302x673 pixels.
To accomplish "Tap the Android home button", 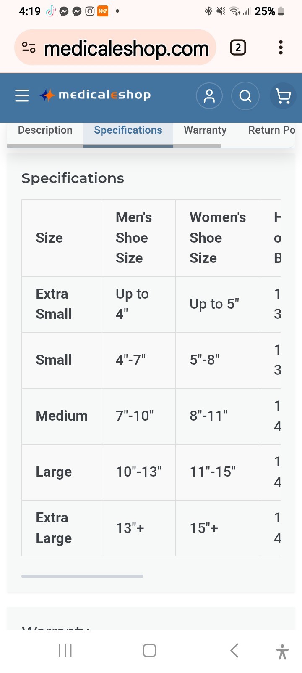I will tap(150, 650).
